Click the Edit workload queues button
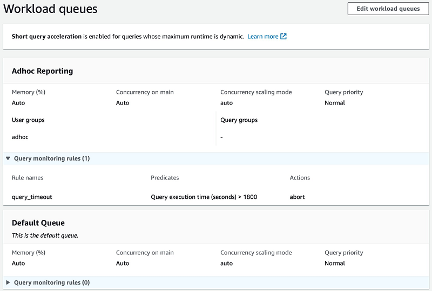Image resolution: width=432 pixels, height=291 pixels. (x=388, y=9)
